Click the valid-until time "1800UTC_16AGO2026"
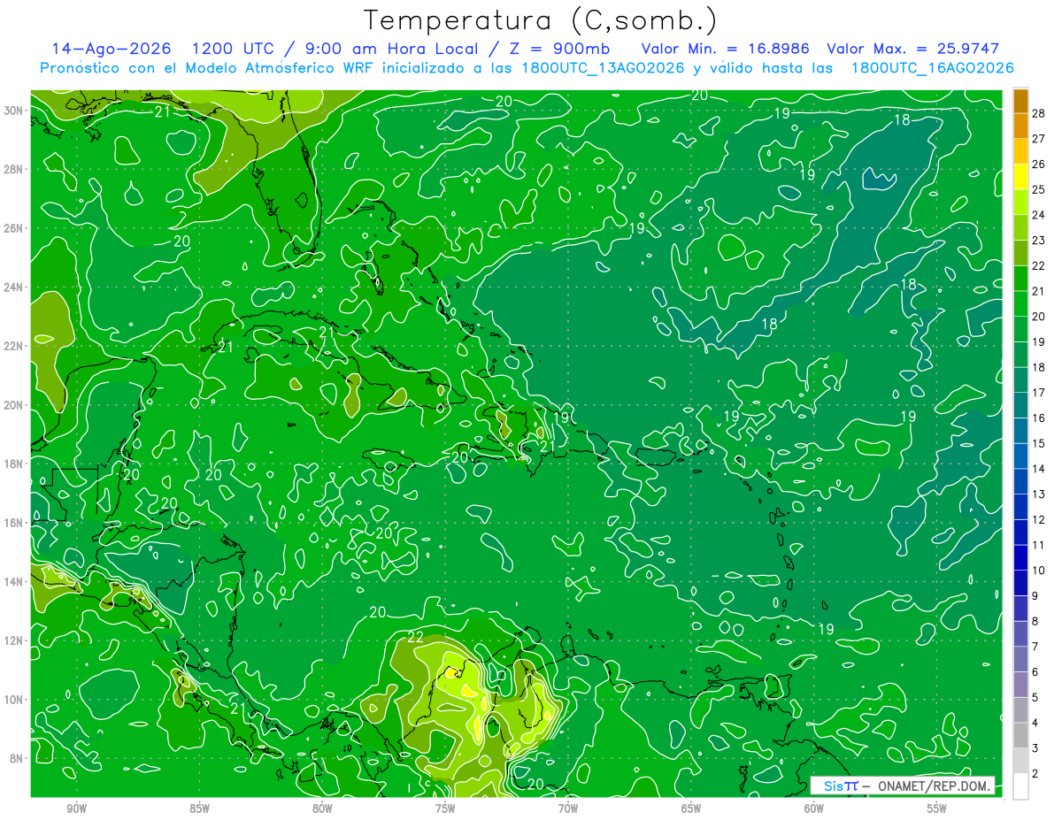 point(932,67)
